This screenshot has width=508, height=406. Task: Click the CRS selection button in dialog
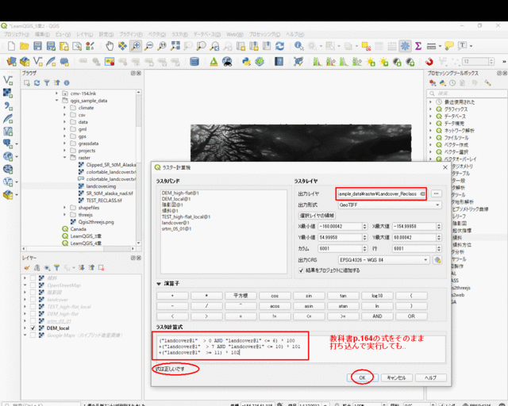437,260
